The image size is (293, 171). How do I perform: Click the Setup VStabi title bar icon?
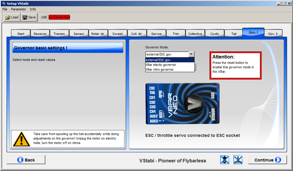click(x=4, y=3)
